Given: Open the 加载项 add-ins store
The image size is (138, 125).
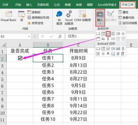Looking at the screenshot, I should (59, 18).
